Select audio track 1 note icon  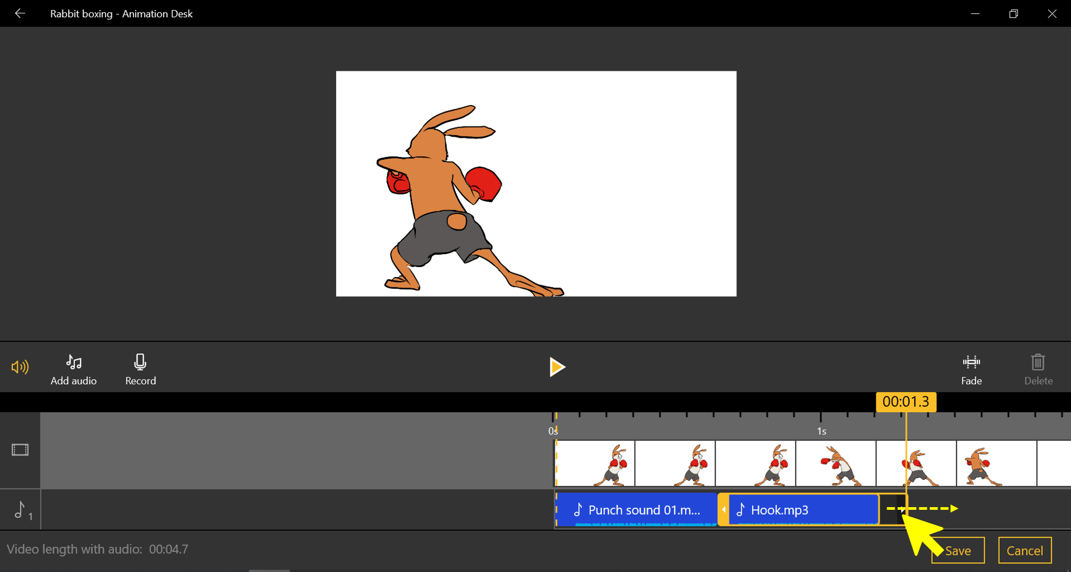pos(23,510)
